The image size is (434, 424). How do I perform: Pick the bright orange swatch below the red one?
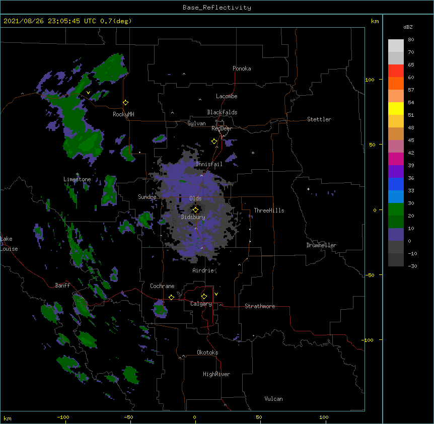(x=396, y=83)
